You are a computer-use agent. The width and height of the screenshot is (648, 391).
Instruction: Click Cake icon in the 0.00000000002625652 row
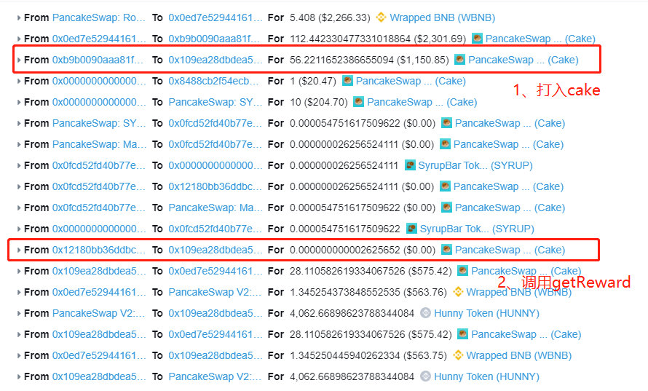click(x=446, y=249)
